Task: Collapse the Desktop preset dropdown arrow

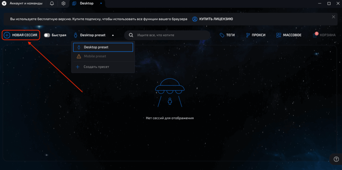Action: point(113,35)
